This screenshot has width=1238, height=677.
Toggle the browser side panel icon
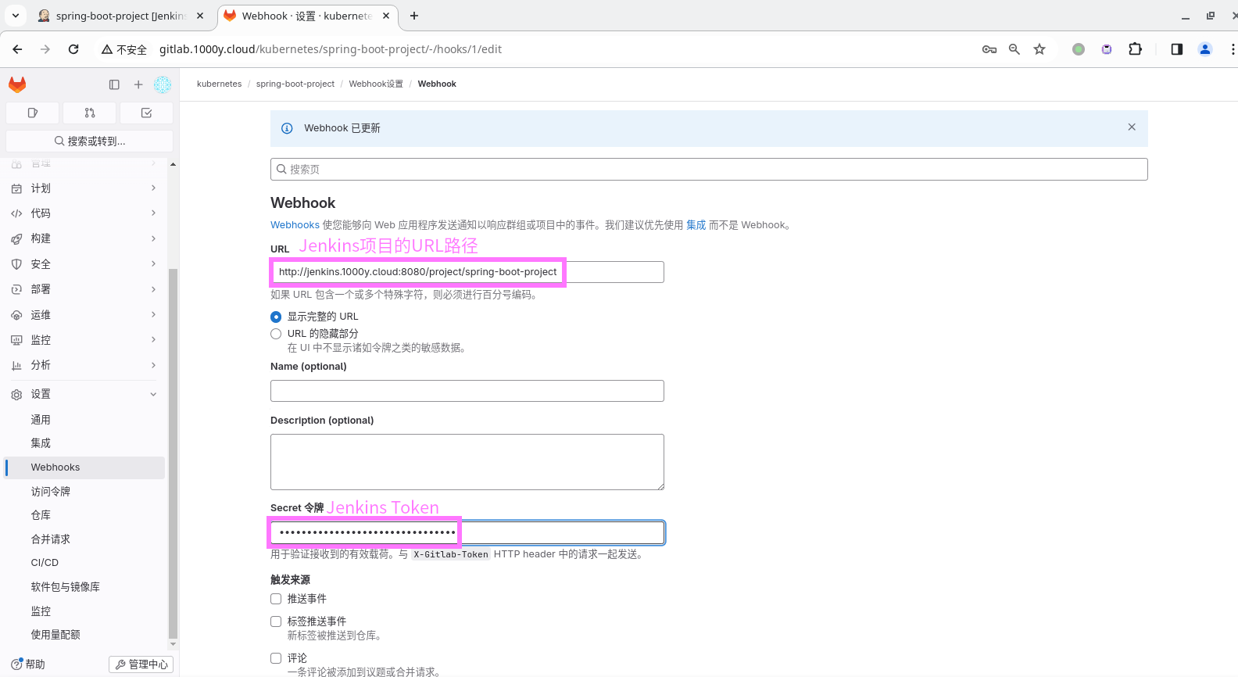coord(1177,49)
